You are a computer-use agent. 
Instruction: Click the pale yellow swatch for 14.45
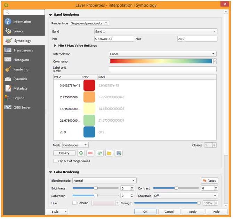(x=89, y=109)
